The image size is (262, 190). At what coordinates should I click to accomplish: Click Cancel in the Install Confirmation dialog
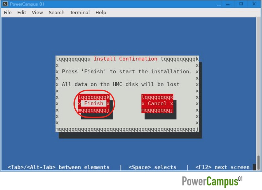(x=157, y=103)
